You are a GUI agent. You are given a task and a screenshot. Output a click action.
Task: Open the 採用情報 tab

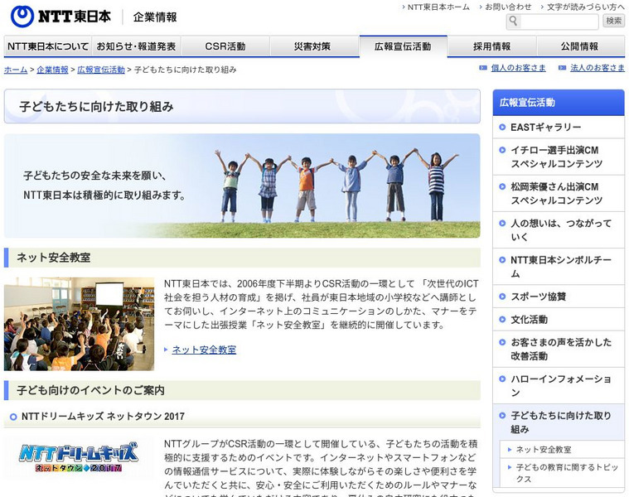pos(491,46)
